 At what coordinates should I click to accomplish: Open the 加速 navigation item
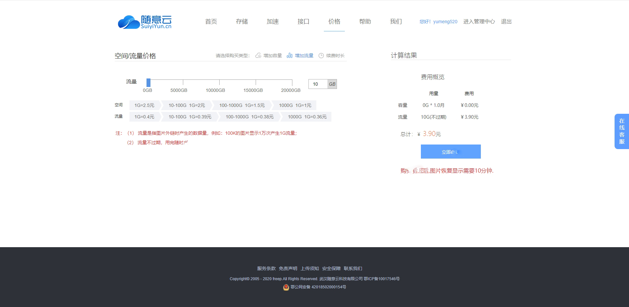pyautogui.click(x=273, y=22)
